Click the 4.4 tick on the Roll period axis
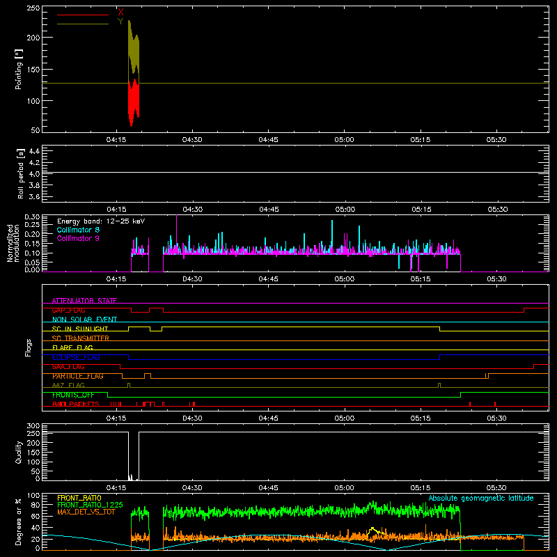 tap(34, 151)
